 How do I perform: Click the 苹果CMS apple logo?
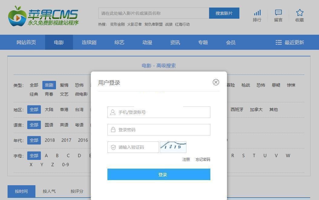tap(18, 16)
